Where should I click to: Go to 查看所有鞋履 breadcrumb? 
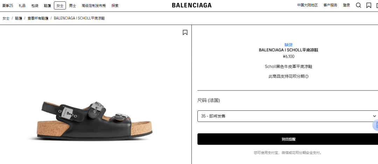[38, 18]
